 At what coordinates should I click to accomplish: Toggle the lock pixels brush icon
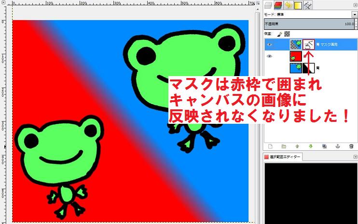pyautogui.click(x=279, y=34)
